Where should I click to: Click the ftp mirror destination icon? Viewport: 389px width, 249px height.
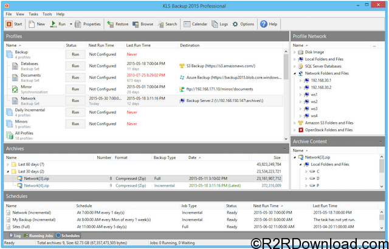pyautogui.click(x=182, y=89)
